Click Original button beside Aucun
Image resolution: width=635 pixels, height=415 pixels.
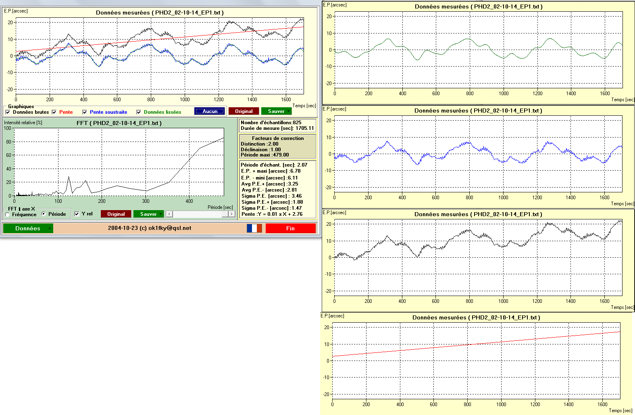244,111
